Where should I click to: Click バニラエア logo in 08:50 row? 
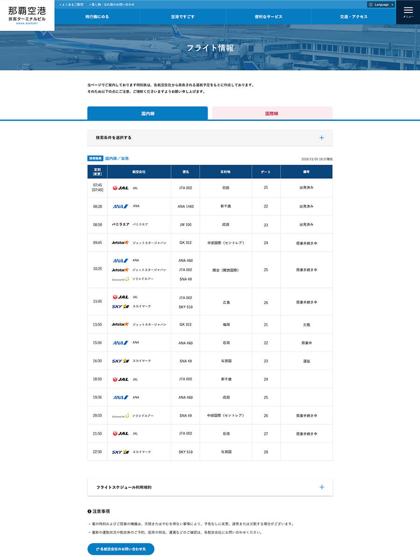pos(120,224)
